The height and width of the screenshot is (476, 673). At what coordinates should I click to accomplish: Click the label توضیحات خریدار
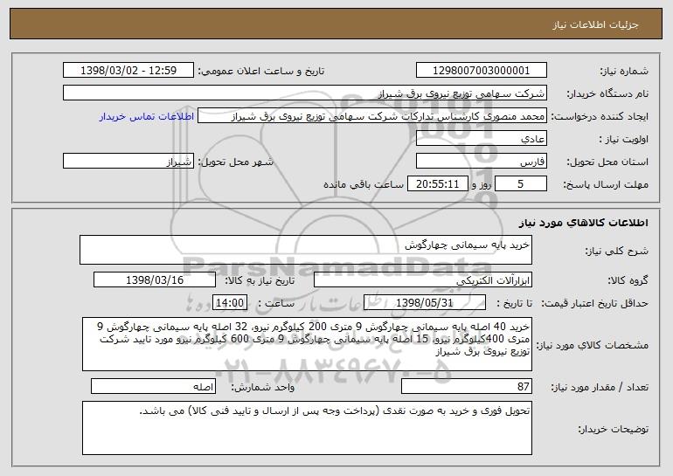click(x=614, y=429)
